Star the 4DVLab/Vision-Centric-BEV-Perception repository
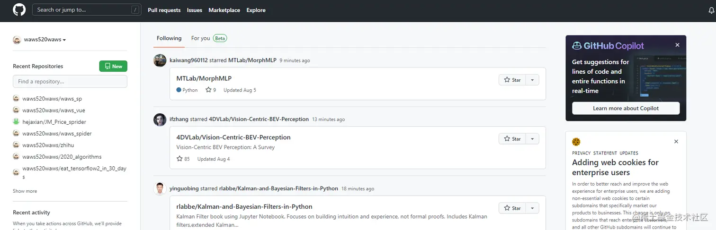Image resolution: width=716 pixels, height=230 pixels. point(512,139)
